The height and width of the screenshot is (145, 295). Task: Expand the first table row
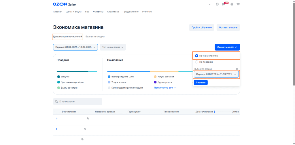pos(57,118)
